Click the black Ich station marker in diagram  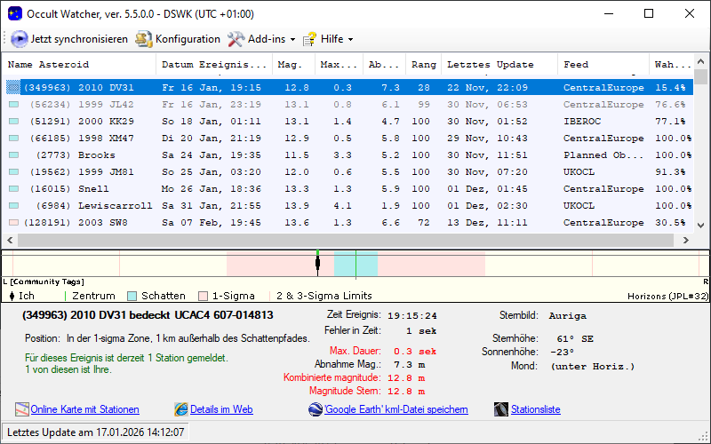tap(318, 263)
